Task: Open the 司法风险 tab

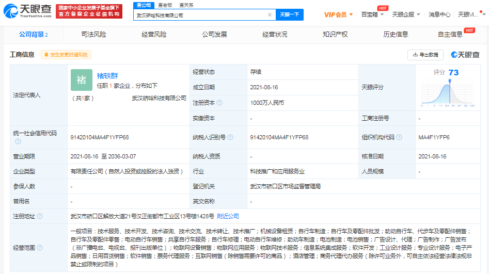Action: pyautogui.click(x=93, y=35)
